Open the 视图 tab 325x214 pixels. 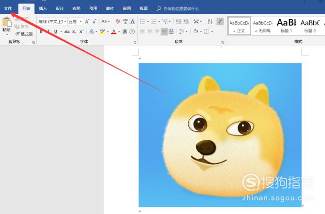(144, 8)
